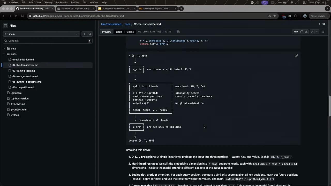The height and width of the screenshot is (186, 331).
Task: Click the Raw button
Action: pyautogui.click(x=296, y=32)
